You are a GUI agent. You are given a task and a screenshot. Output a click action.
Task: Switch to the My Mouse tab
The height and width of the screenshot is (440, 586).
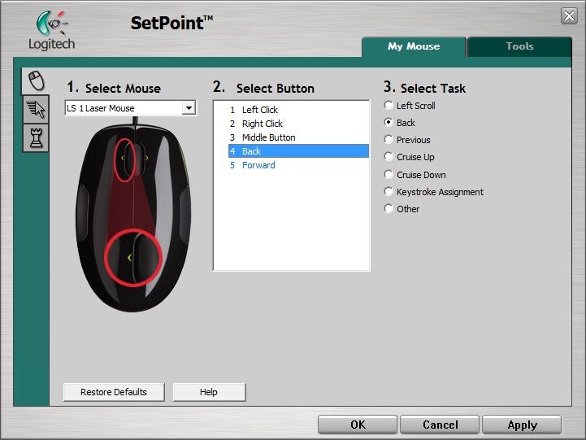pos(414,46)
